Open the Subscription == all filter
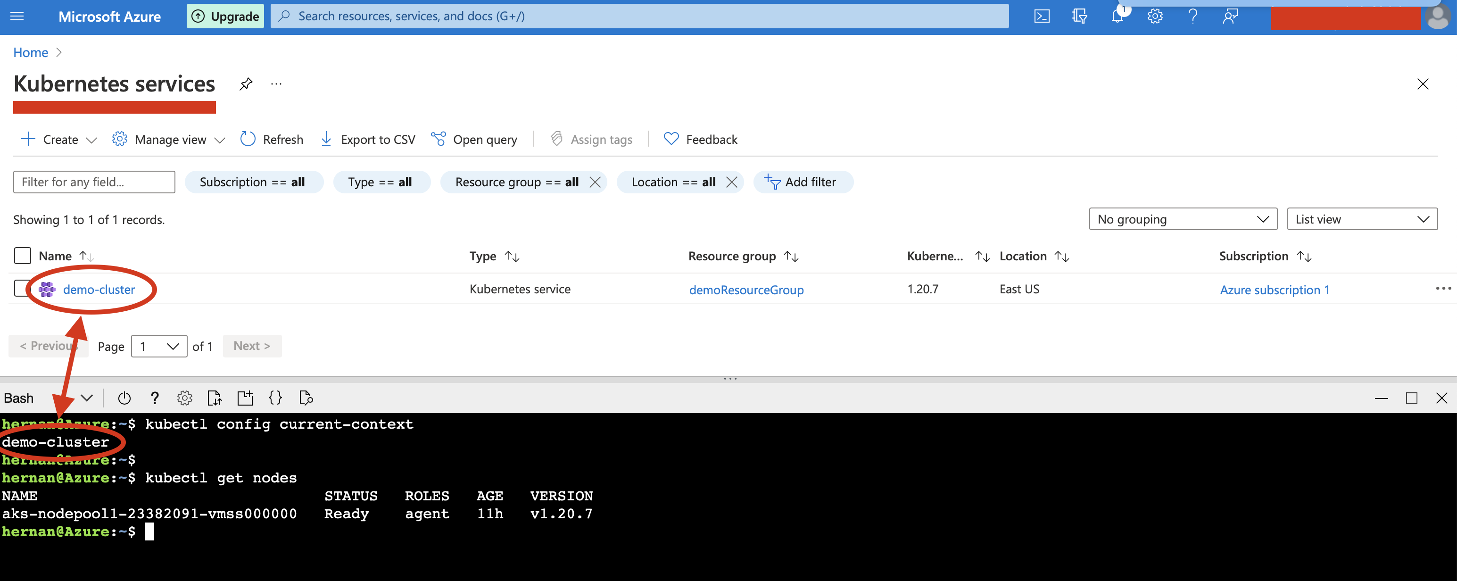This screenshot has height=581, width=1457. [x=254, y=182]
